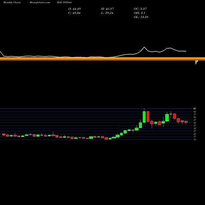205x205 pixels.
Task: Click the 32 price axis label
Action: point(195,128)
